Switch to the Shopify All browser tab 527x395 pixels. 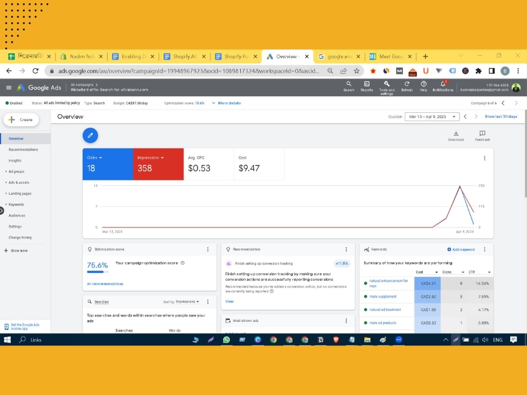tap(184, 56)
